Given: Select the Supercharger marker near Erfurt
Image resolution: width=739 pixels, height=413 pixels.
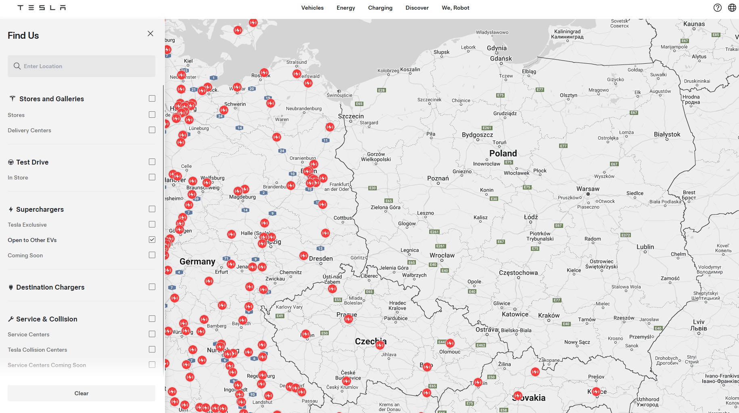Looking at the screenshot, I should (231, 264).
